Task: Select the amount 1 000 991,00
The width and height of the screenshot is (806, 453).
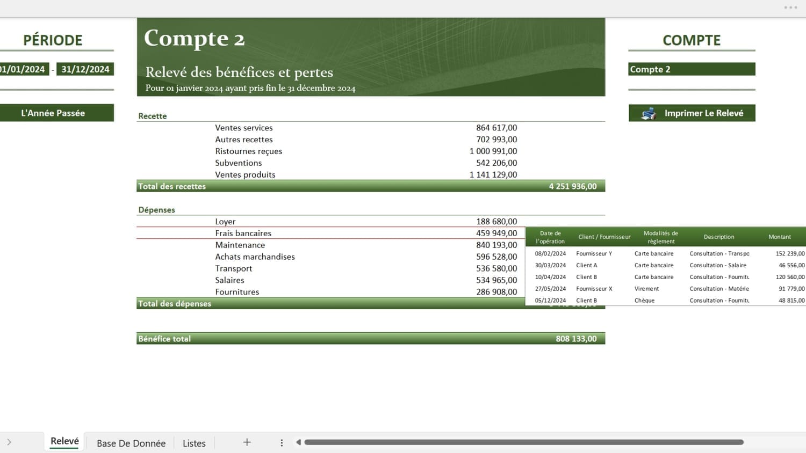Action: pyautogui.click(x=493, y=151)
